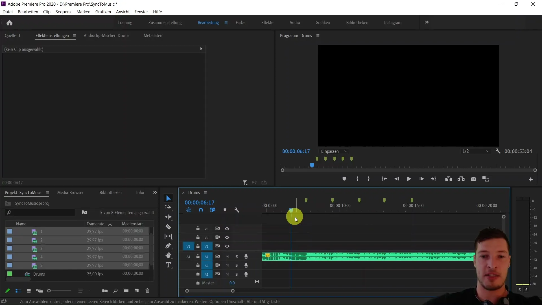The height and width of the screenshot is (305, 542).
Task: Select the Track Select Forward tool
Action: 168,208
